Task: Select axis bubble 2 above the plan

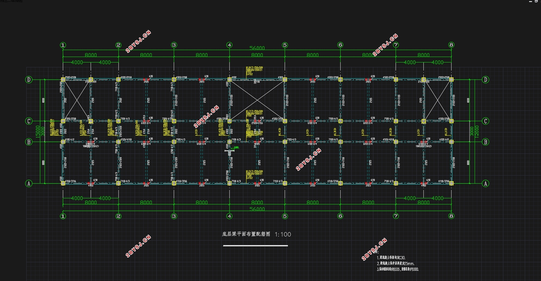Action: coord(118,45)
